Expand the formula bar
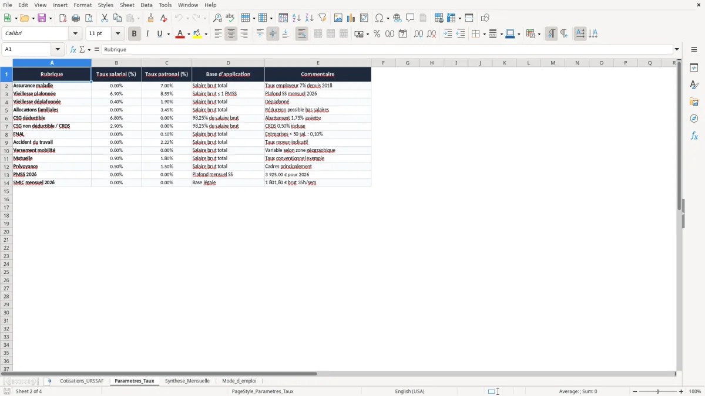705x396 pixels. (677, 49)
